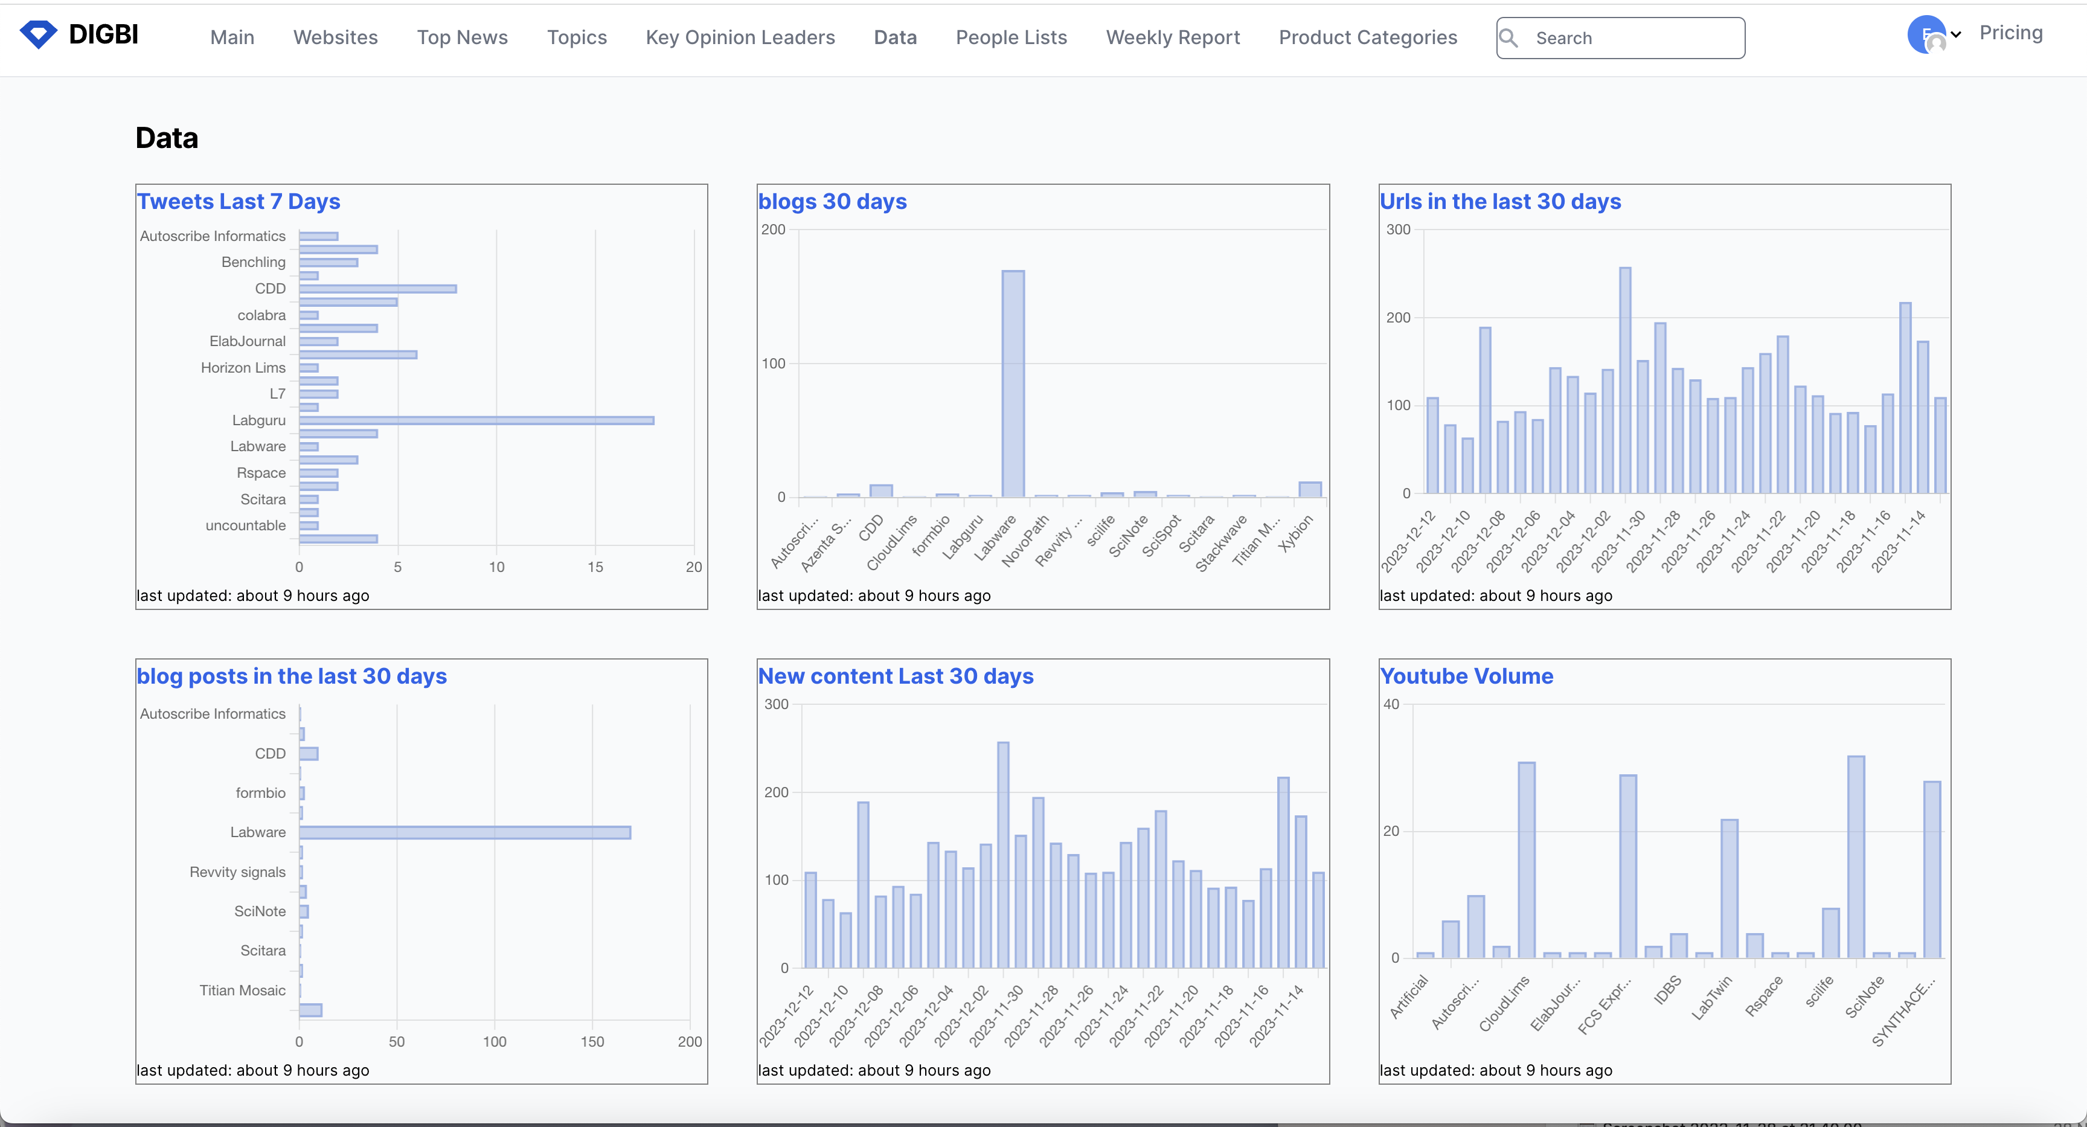Open Key Opinion Leaders page
The height and width of the screenshot is (1127, 2087).
740,37
